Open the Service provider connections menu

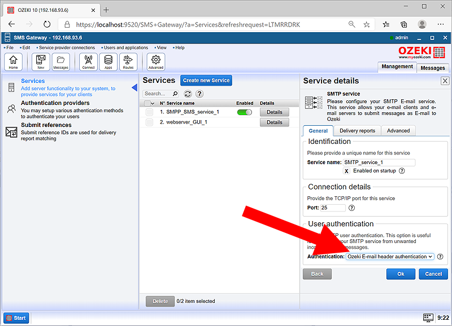[x=67, y=48]
